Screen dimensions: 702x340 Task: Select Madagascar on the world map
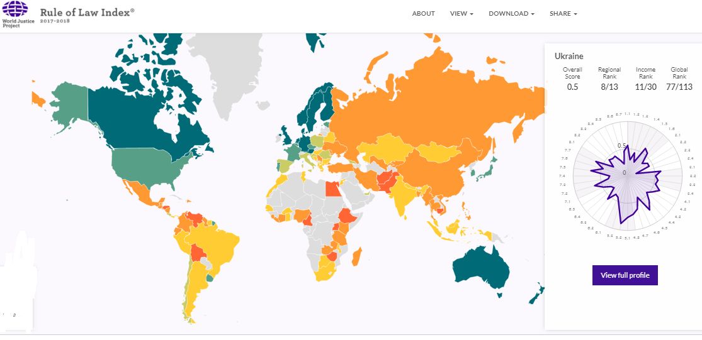coord(357,257)
